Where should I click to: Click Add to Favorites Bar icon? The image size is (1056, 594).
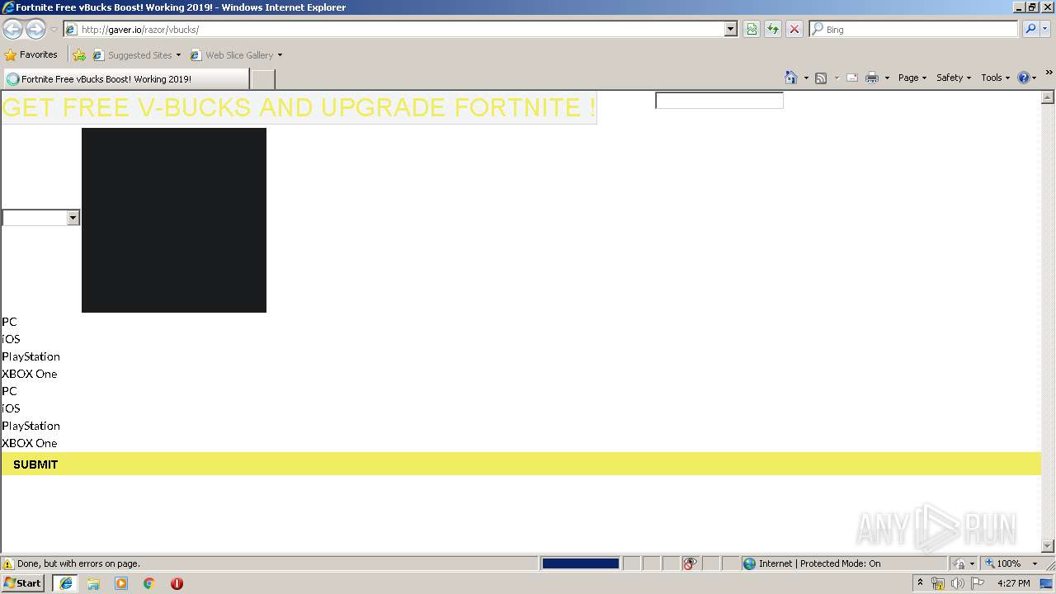(x=79, y=55)
